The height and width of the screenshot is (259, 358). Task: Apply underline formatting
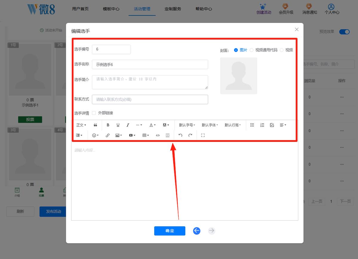(x=118, y=125)
